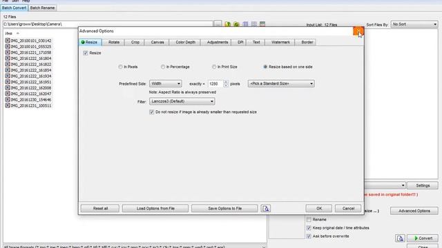Select file IMG_20161222_161951
This screenshot has height=248, width=442.
coord(28,82)
